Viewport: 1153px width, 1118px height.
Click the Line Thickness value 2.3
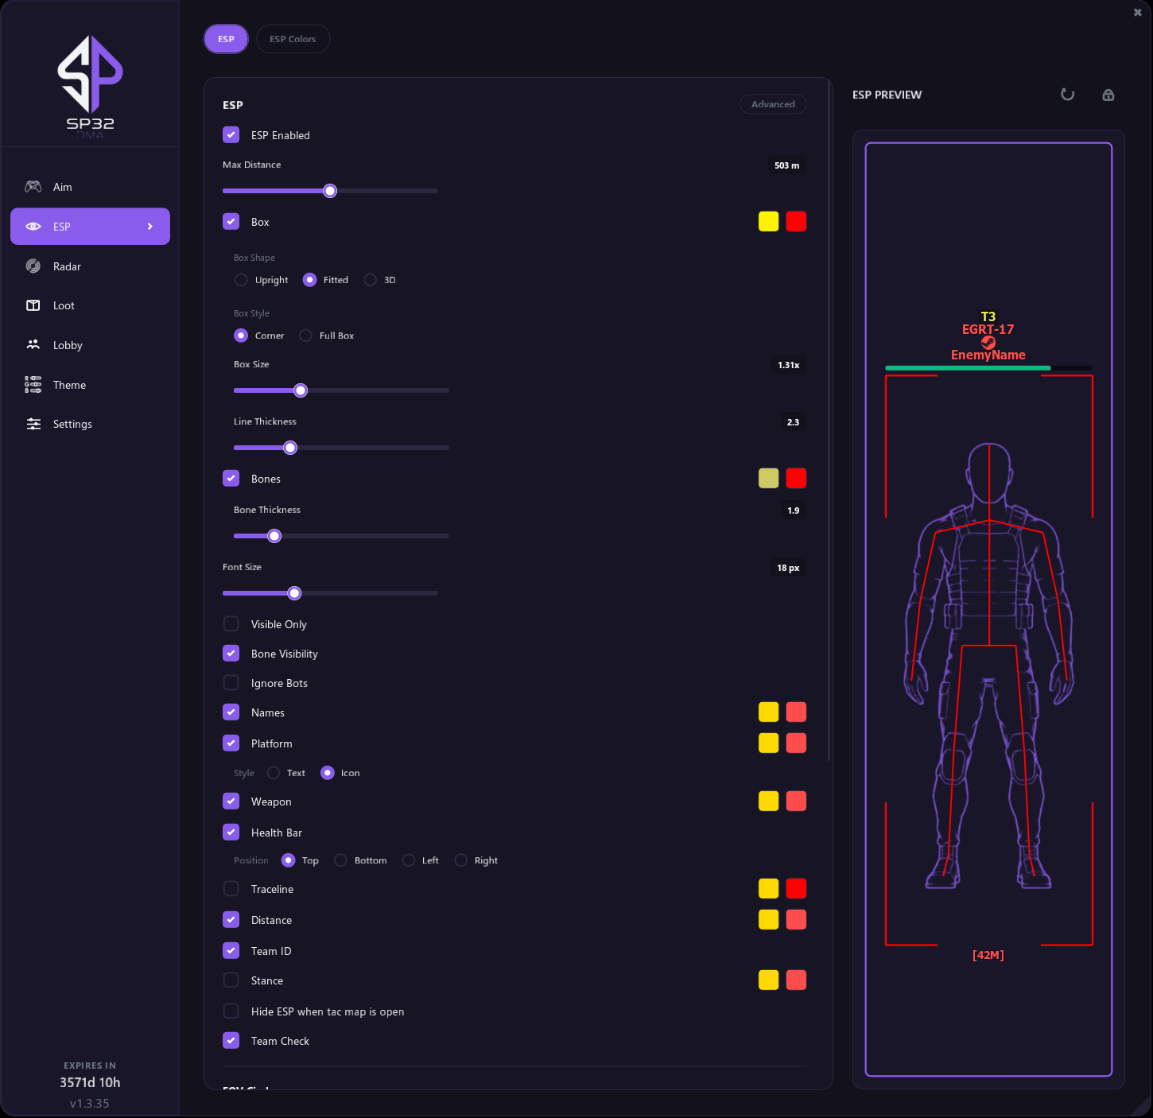(x=793, y=422)
